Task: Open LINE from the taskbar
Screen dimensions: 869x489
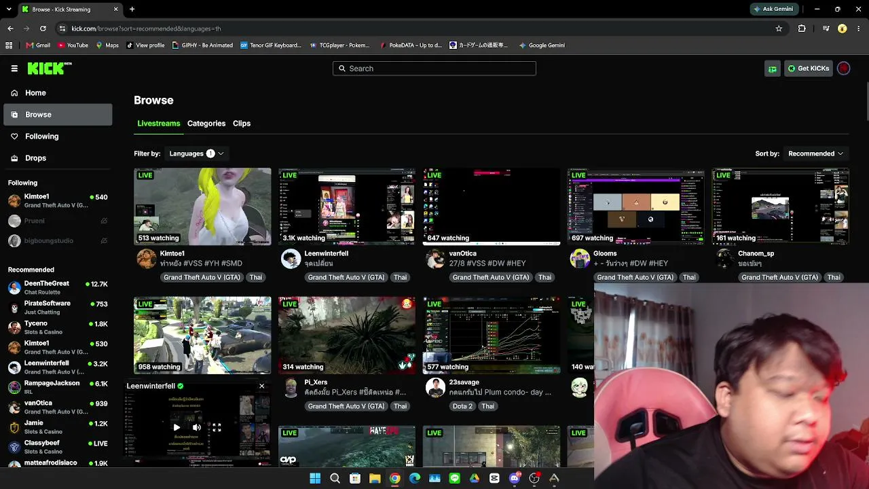Action: point(454,478)
